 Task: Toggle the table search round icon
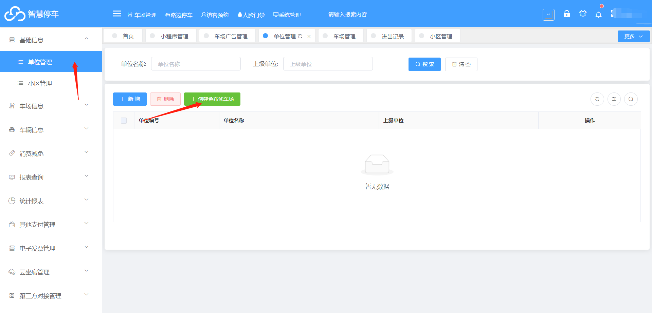631,99
